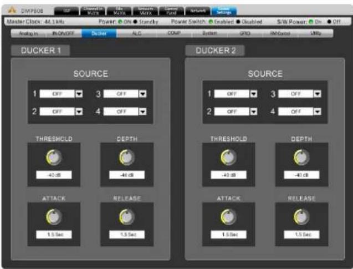
Task: Set Power to Standby
Action: (135, 22)
